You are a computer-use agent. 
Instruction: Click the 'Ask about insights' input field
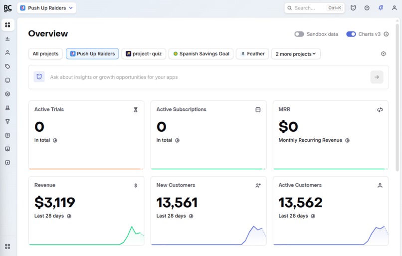tap(208, 77)
